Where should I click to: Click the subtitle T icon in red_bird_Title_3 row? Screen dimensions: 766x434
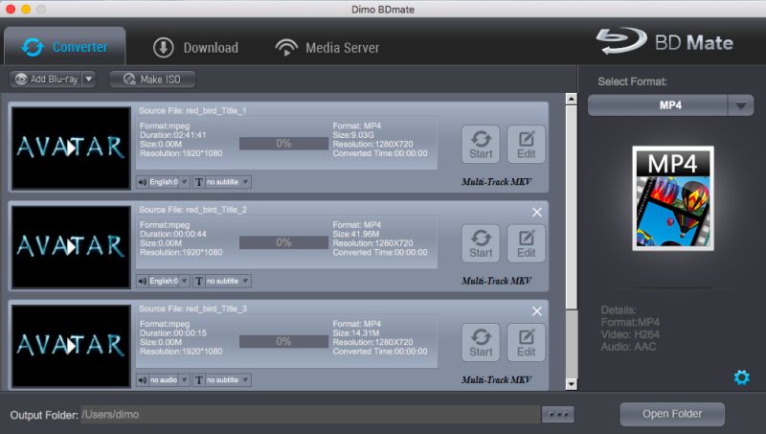[x=199, y=380]
